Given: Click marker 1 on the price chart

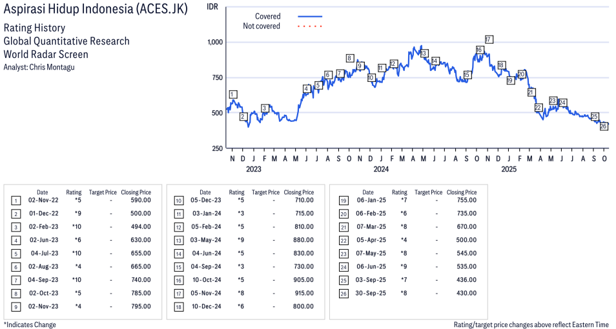Looking at the screenshot, I should (x=232, y=94).
